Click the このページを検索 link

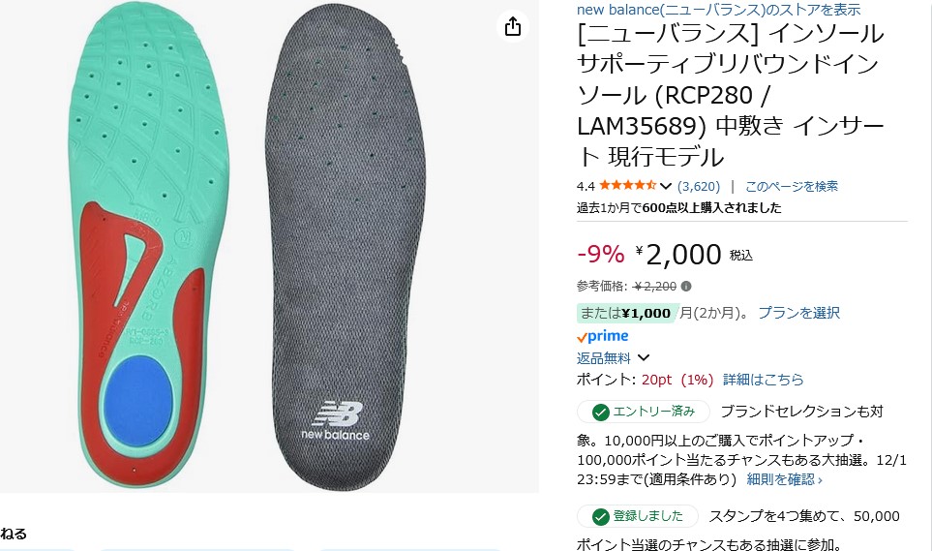(791, 186)
